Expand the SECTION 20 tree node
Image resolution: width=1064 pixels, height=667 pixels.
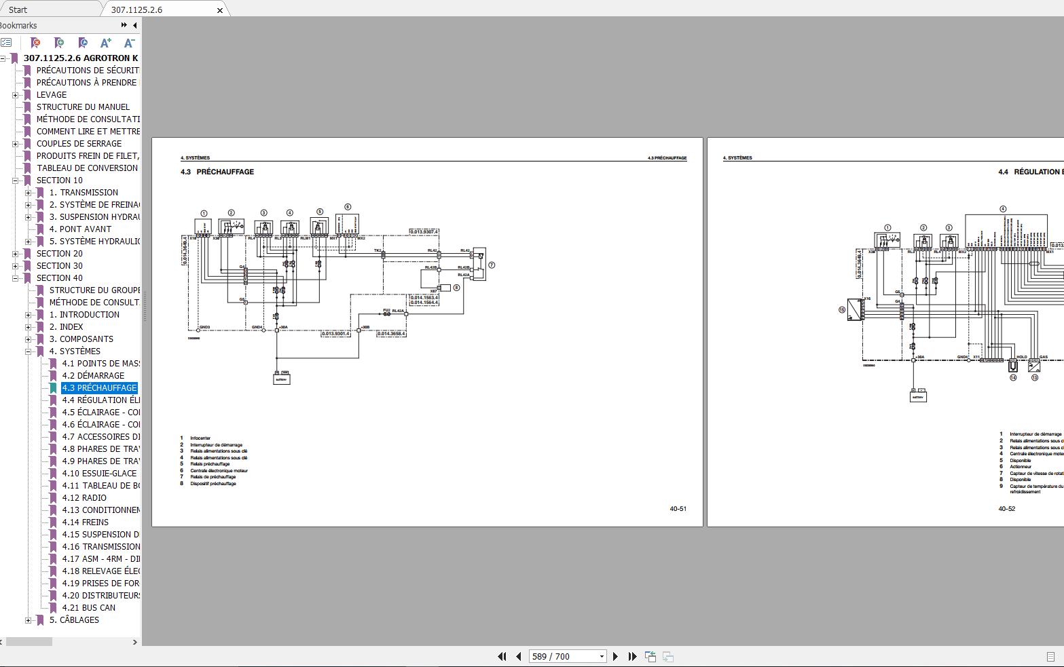pyautogui.click(x=15, y=254)
